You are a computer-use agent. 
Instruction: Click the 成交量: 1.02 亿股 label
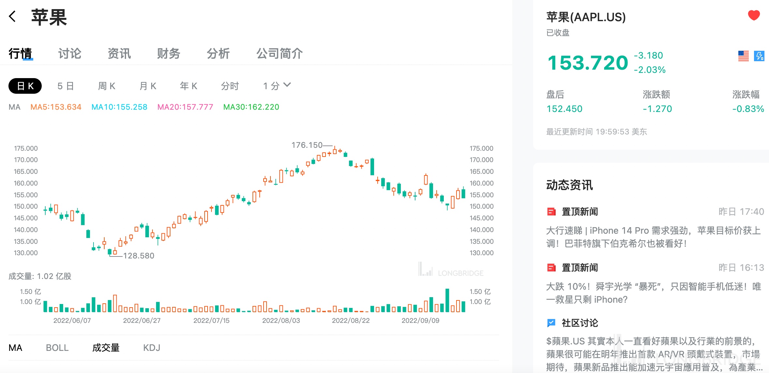point(40,276)
